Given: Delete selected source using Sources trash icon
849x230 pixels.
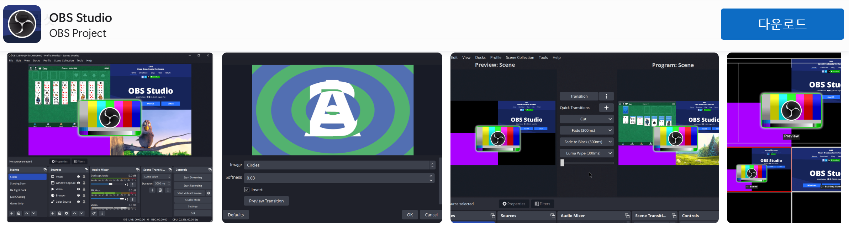Looking at the screenshot, I should pyautogui.click(x=59, y=213).
